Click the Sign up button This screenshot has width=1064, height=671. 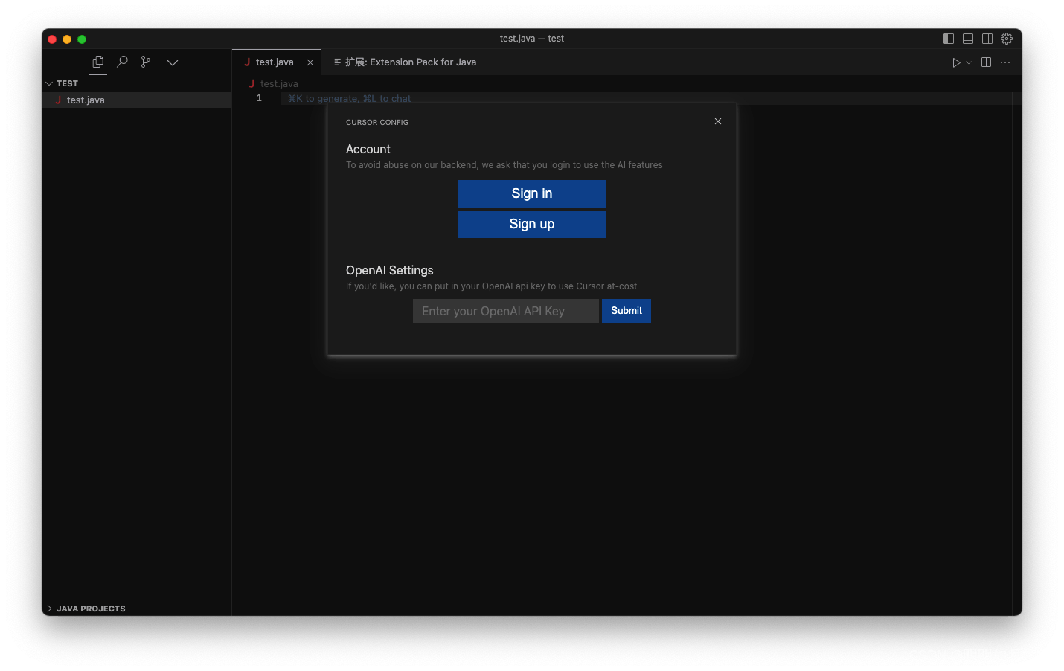pos(532,224)
